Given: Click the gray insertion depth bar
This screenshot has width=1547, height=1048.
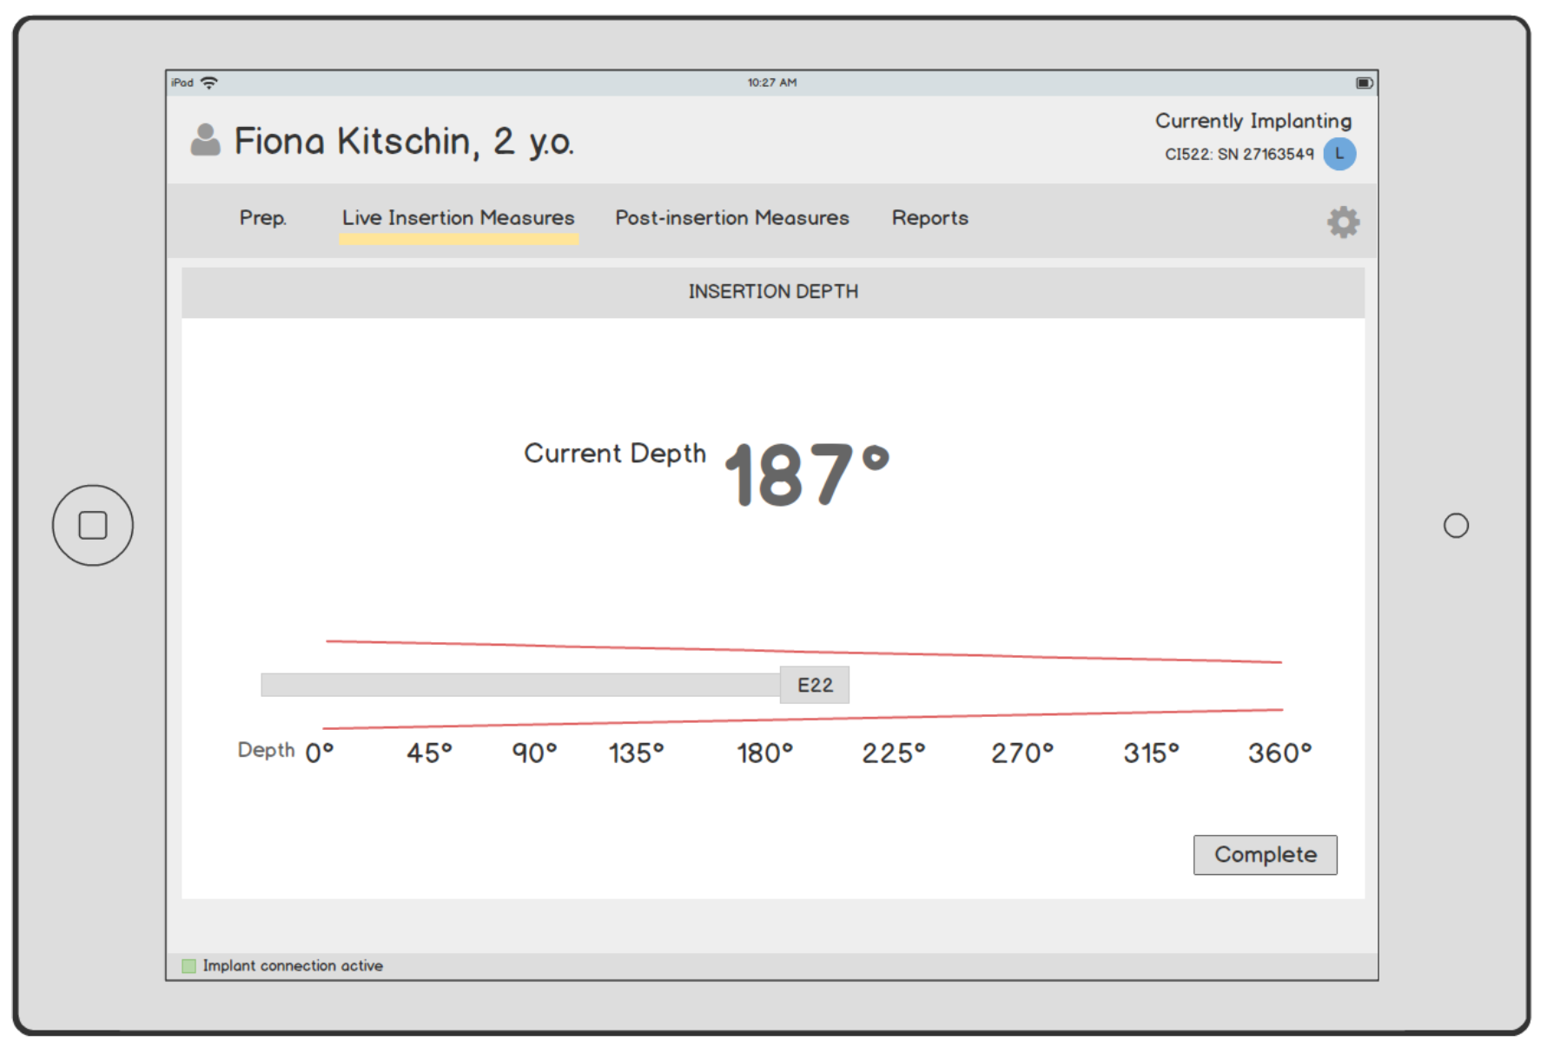Looking at the screenshot, I should [519, 685].
